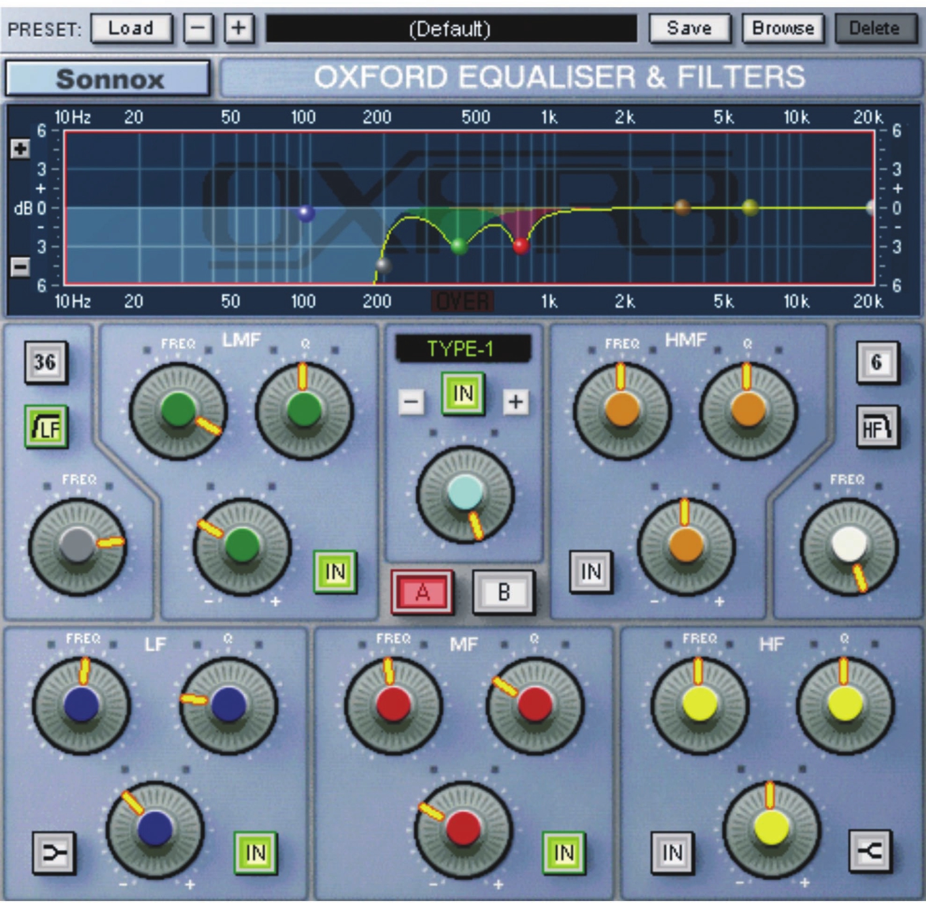Click the HMF gain knob
This screenshot has height=903, width=926.
pos(686,546)
